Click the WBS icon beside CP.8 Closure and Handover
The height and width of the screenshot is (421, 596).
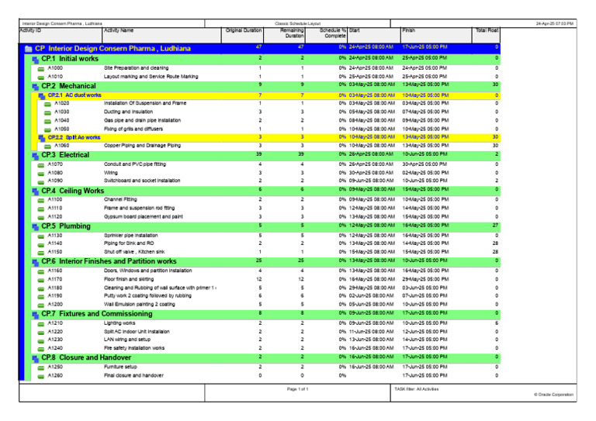pos(36,358)
